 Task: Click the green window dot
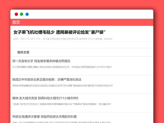[x=22, y=14]
